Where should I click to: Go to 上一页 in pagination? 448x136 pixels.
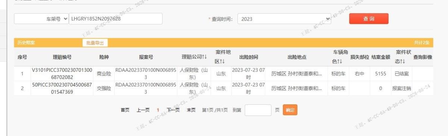143,110
